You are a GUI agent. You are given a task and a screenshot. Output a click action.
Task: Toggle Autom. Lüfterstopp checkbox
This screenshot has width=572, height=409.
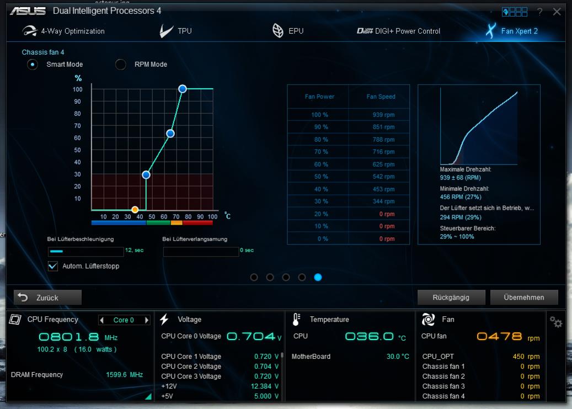click(x=53, y=266)
